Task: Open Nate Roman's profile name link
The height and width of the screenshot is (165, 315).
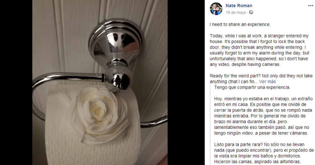Action: (239, 6)
